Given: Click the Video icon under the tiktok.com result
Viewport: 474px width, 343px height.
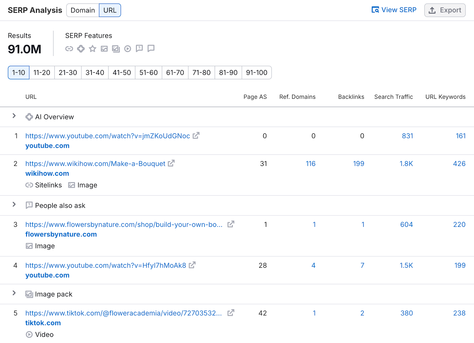Looking at the screenshot, I should click(x=29, y=334).
